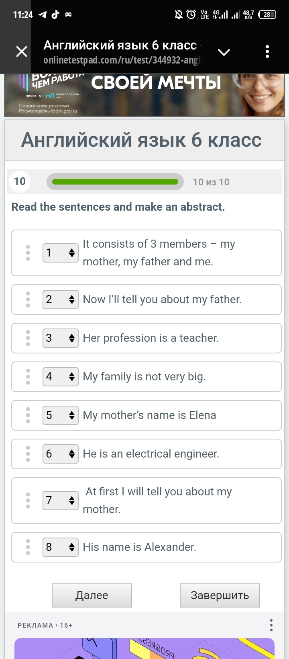Open order dropdown for 'My mother's name is Elena'
Viewport: 289px width, 659px height.
click(x=61, y=415)
